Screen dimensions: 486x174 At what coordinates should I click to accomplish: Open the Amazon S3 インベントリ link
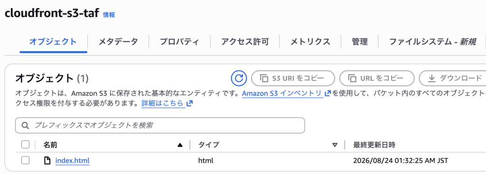point(282,94)
